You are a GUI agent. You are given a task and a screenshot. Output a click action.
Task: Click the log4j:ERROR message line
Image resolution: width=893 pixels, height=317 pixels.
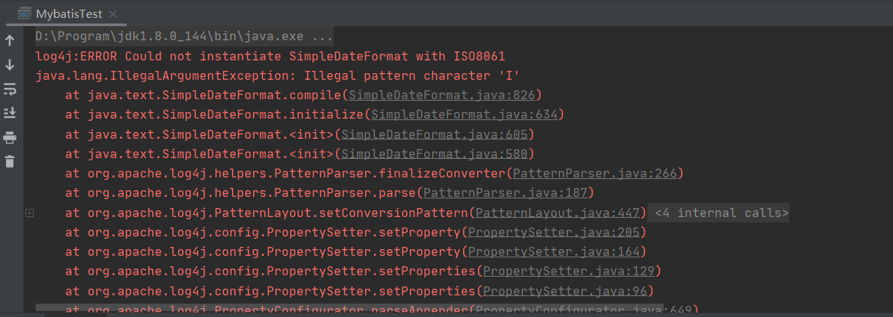pos(270,57)
